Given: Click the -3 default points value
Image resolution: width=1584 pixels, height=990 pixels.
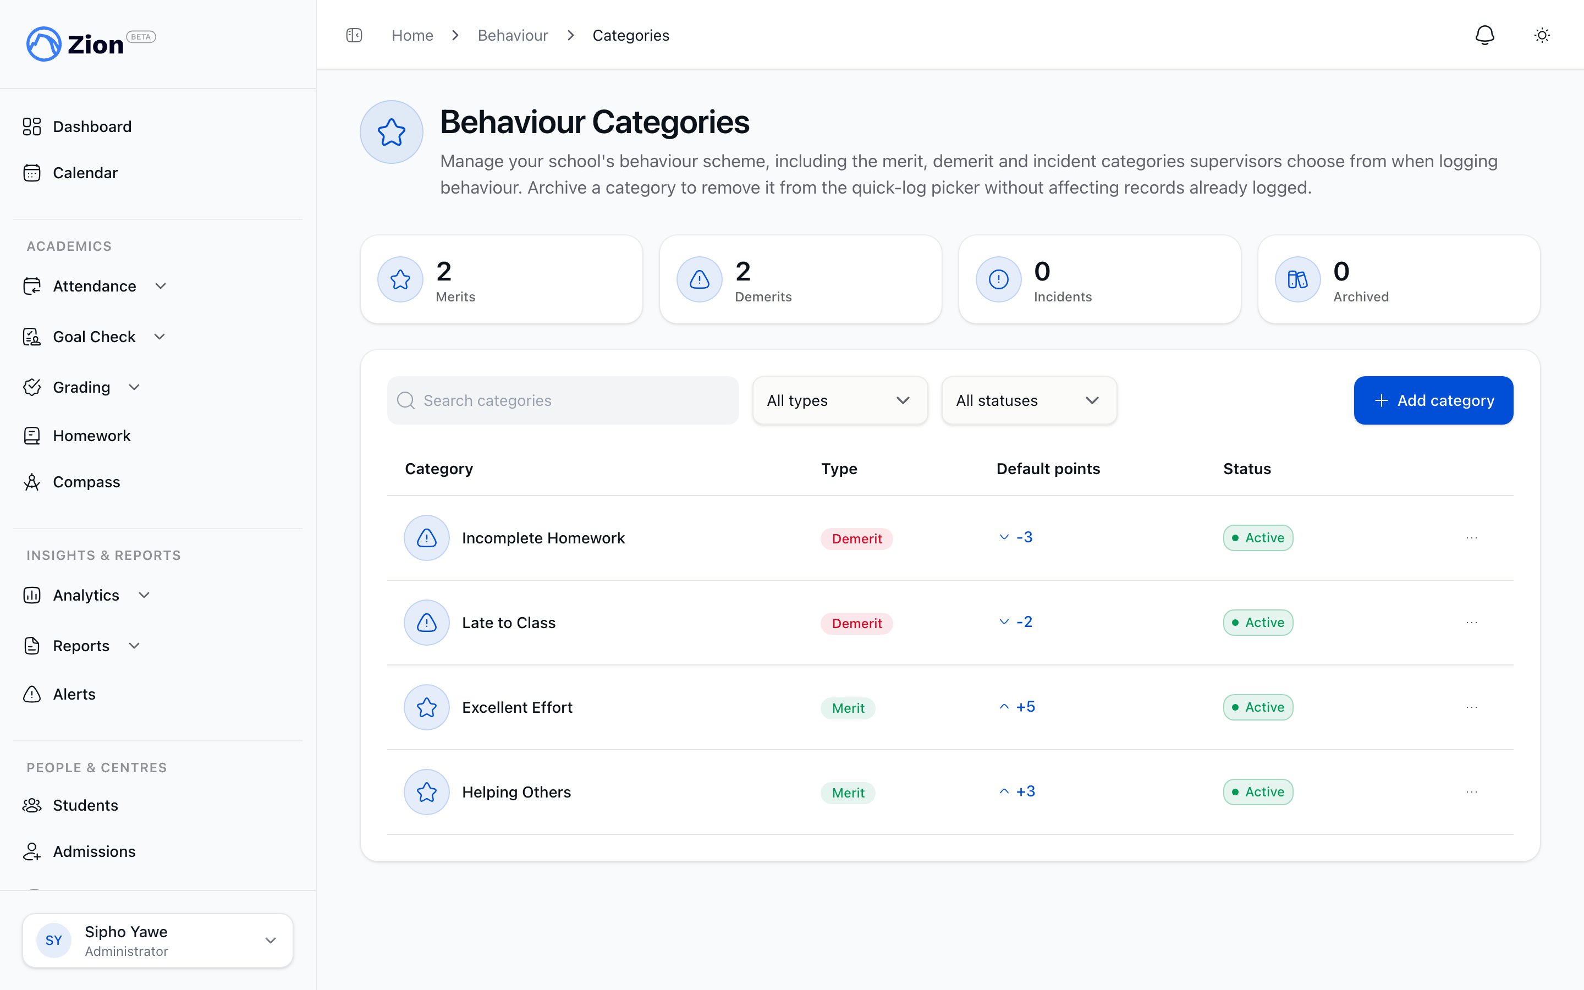Looking at the screenshot, I should pos(1024,537).
